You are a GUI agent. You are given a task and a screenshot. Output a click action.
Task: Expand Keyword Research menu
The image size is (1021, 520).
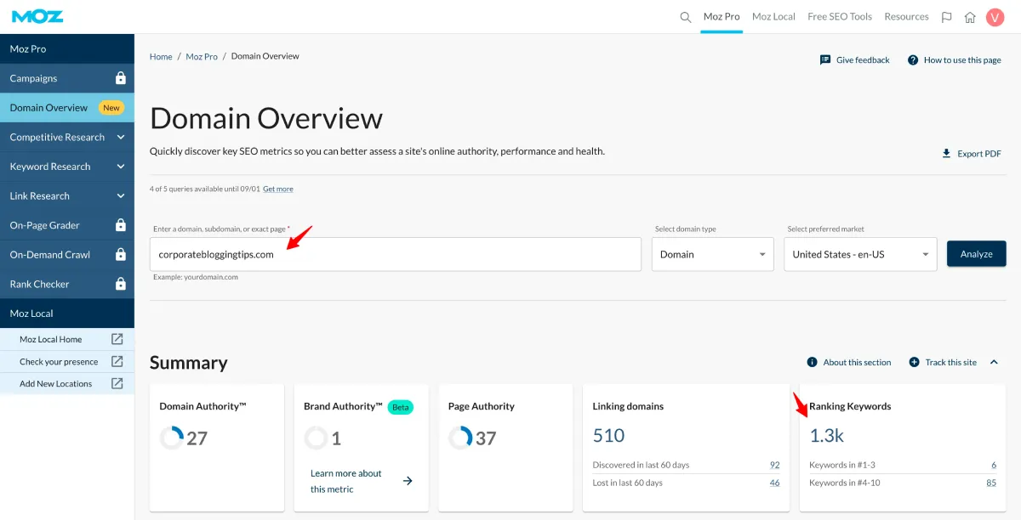coord(121,167)
